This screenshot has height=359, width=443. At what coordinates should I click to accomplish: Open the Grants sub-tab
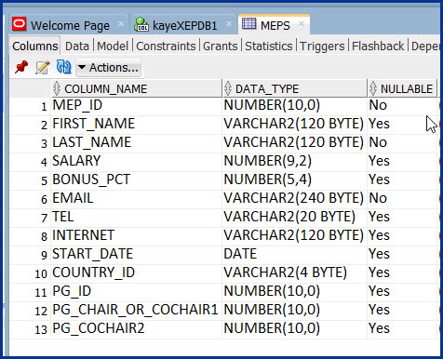[x=221, y=47]
